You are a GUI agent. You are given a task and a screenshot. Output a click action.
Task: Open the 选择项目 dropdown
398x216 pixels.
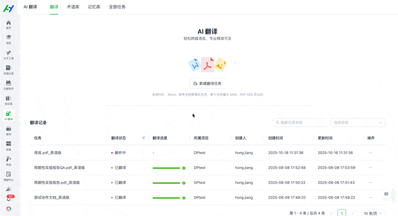[x=358, y=123]
